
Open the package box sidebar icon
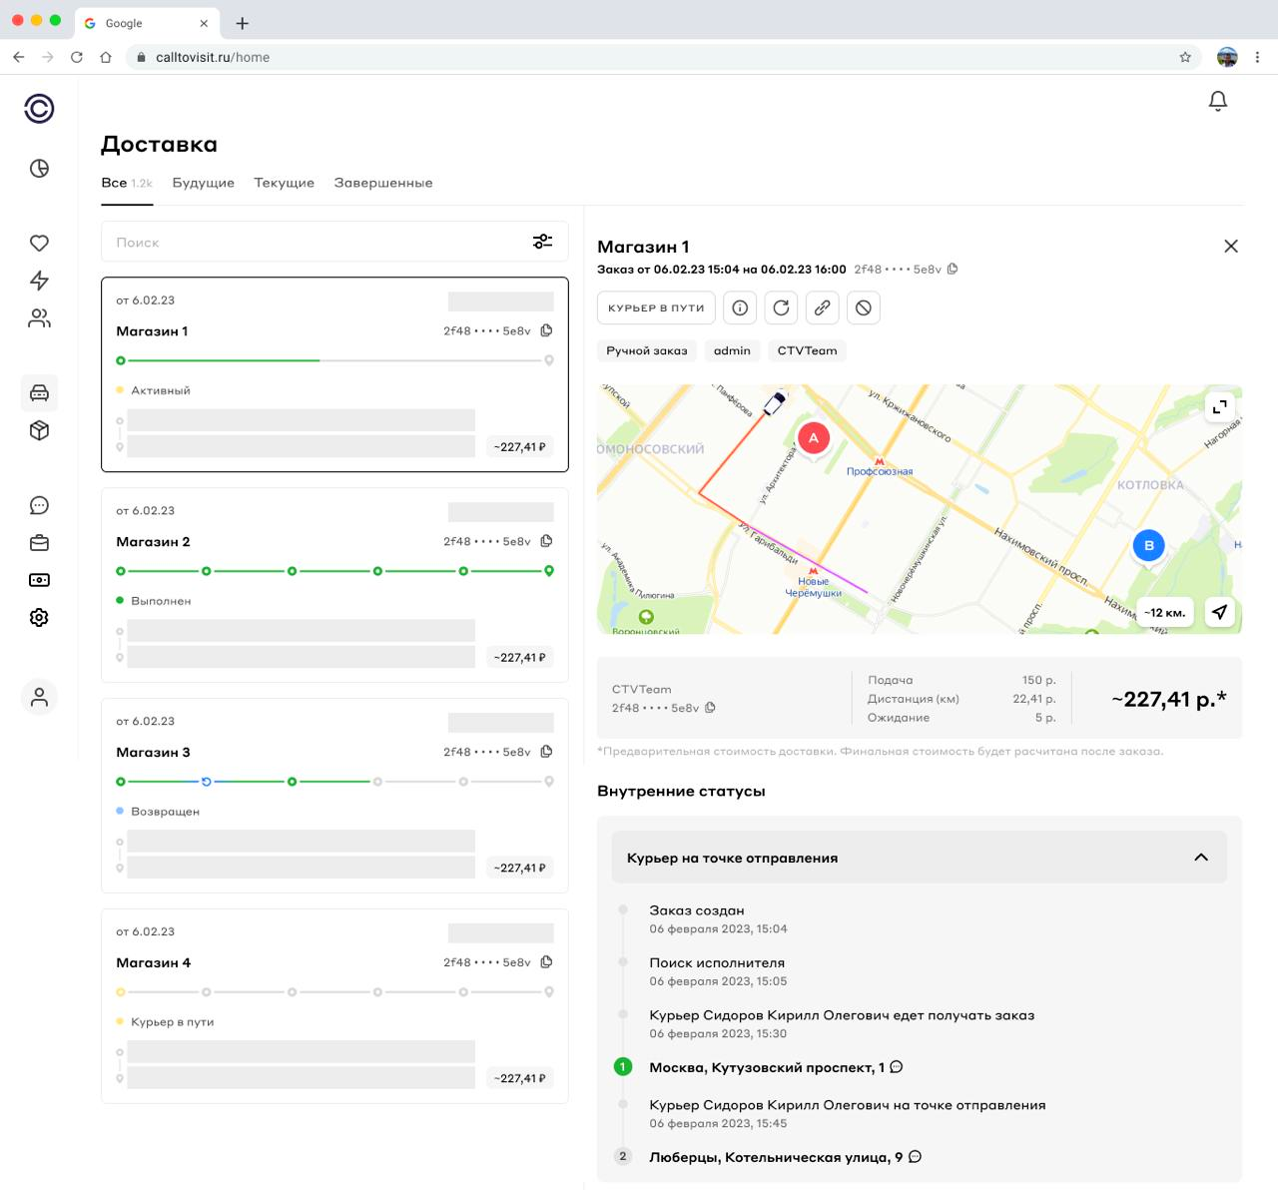click(39, 430)
